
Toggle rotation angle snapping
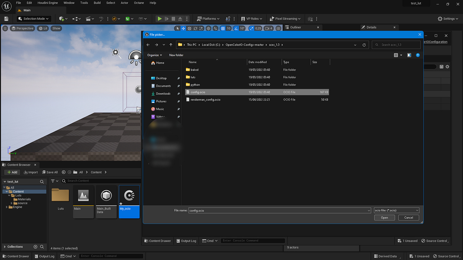[236, 28]
